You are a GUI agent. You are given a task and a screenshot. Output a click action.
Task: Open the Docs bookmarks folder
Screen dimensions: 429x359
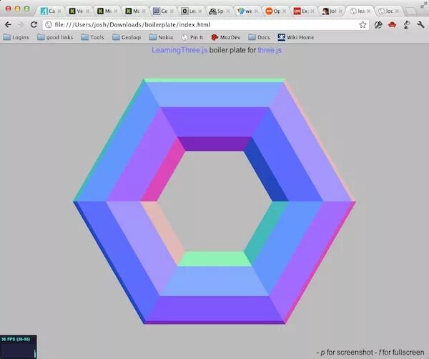coord(259,37)
